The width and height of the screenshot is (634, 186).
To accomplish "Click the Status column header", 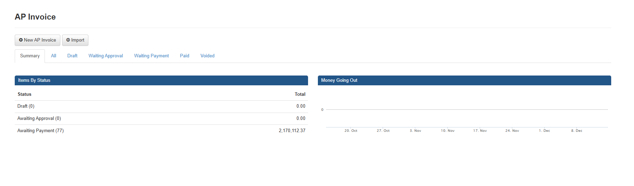I will pos(25,94).
